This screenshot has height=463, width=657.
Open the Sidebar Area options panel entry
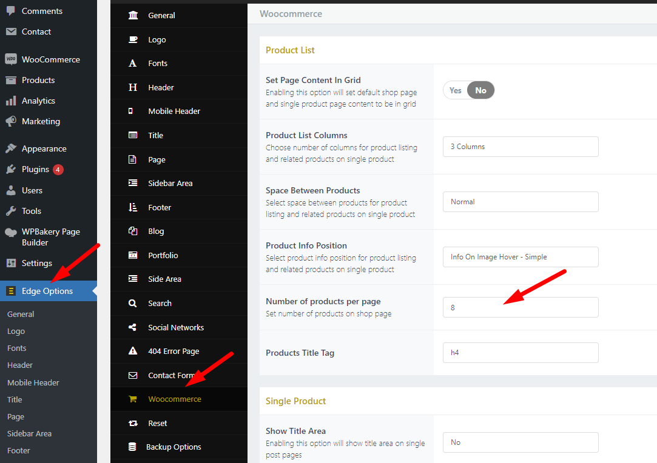pos(179,184)
